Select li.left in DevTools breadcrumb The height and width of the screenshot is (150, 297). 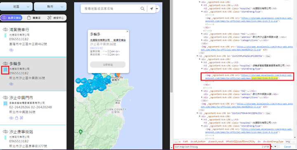(186, 141)
